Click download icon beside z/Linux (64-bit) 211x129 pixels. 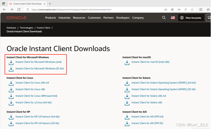pyautogui.click(x=11, y=103)
